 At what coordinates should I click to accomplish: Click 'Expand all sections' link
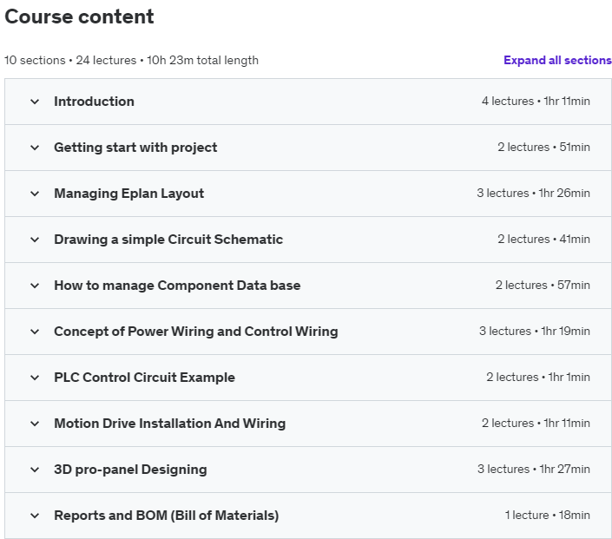(x=557, y=60)
